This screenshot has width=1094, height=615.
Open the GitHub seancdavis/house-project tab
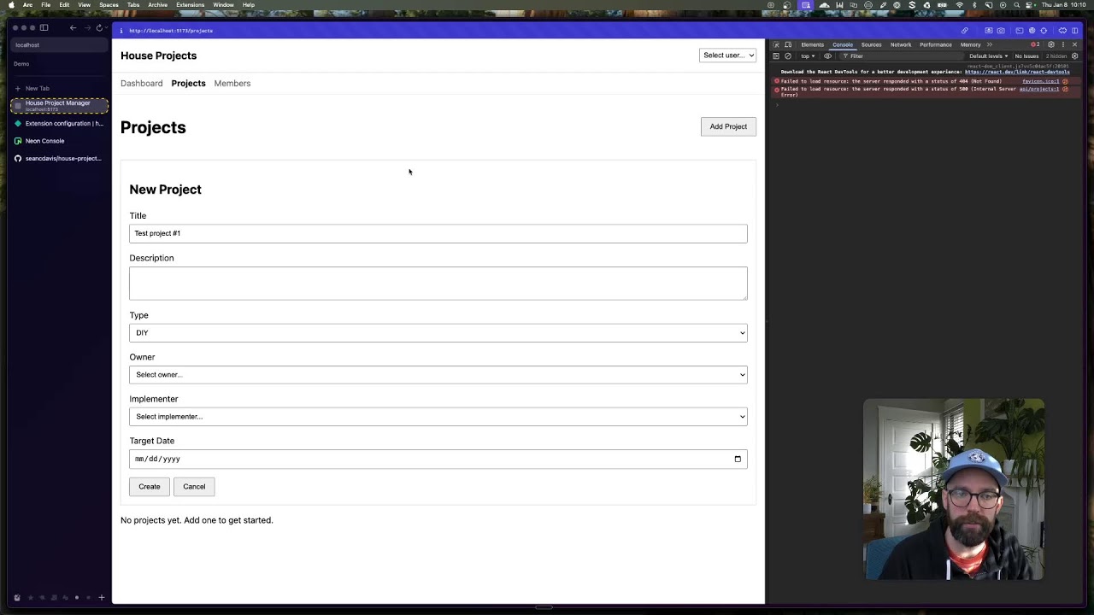click(x=58, y=158)
